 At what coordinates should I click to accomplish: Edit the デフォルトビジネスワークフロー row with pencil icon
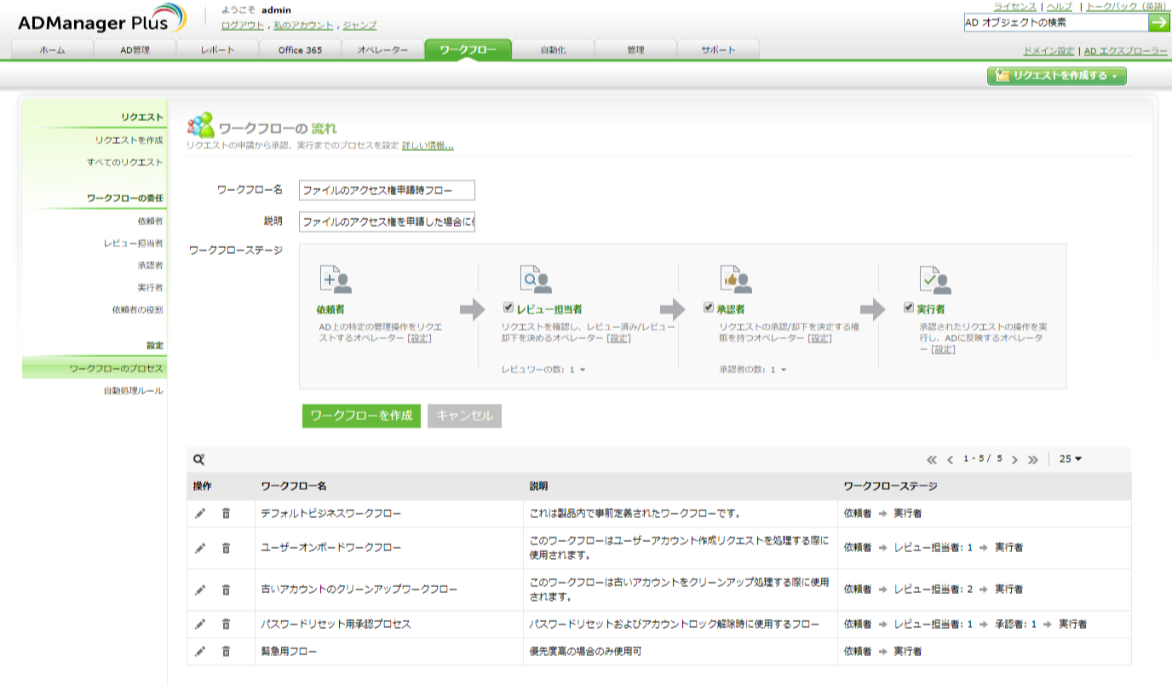tap(200, 513)
